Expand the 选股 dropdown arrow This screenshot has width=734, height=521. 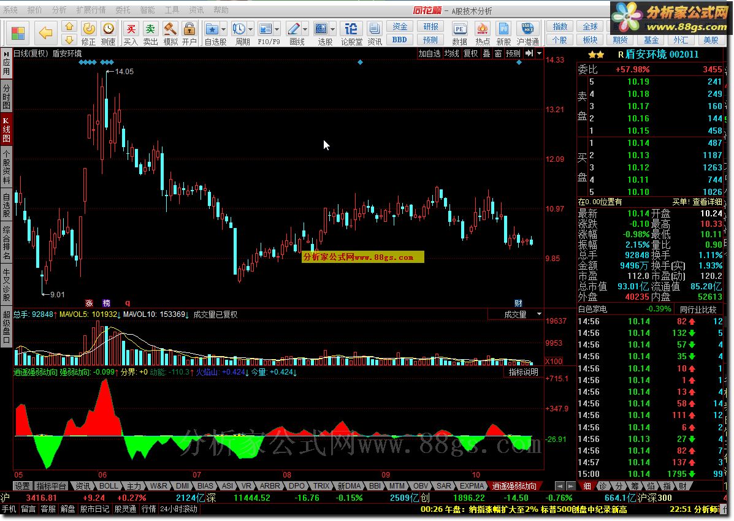click(332, 29)
